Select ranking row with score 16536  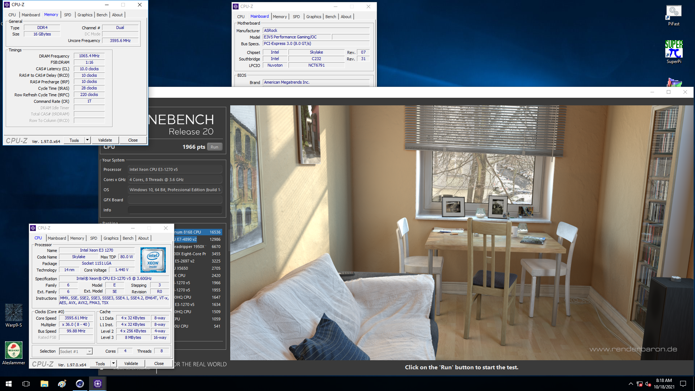tap(198, 232)
